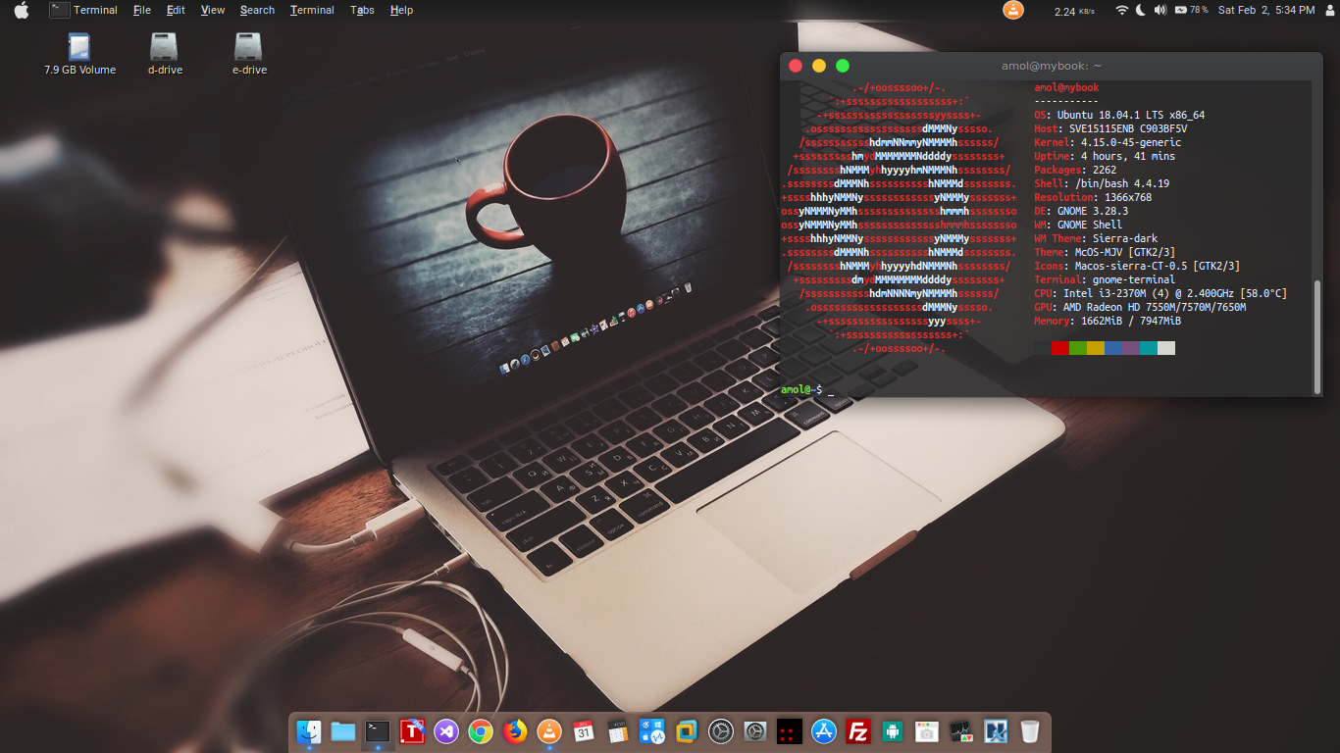The image size is (1340, 753).
Task: Launch the red T text app in dock
Action: point(412,731)
